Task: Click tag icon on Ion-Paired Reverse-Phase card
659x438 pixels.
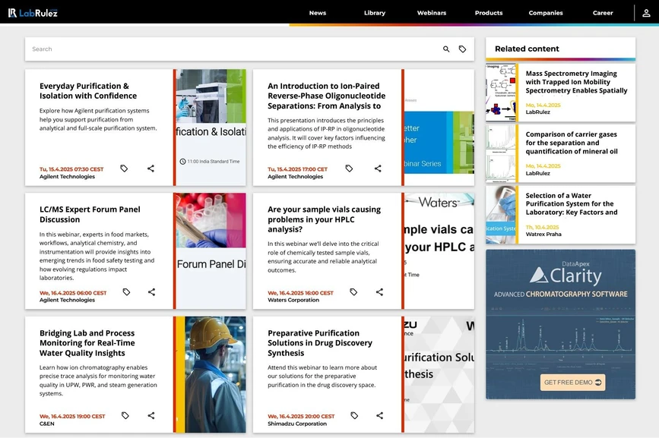Action: [349, 169]
